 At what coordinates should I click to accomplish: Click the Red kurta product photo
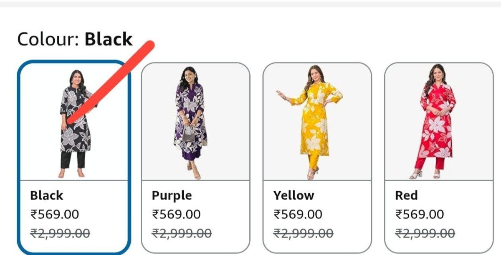(435, 121)
